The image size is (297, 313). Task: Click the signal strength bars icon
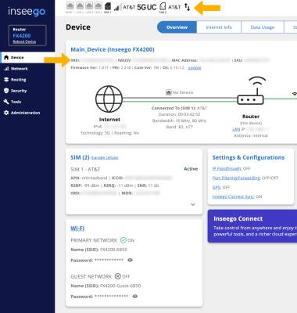click(x=117, y=8)
